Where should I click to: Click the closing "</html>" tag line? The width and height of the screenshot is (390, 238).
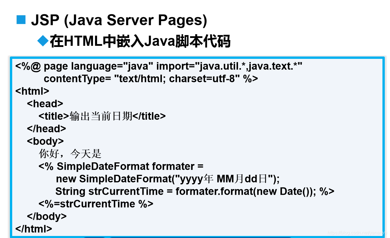click(34, 229)
